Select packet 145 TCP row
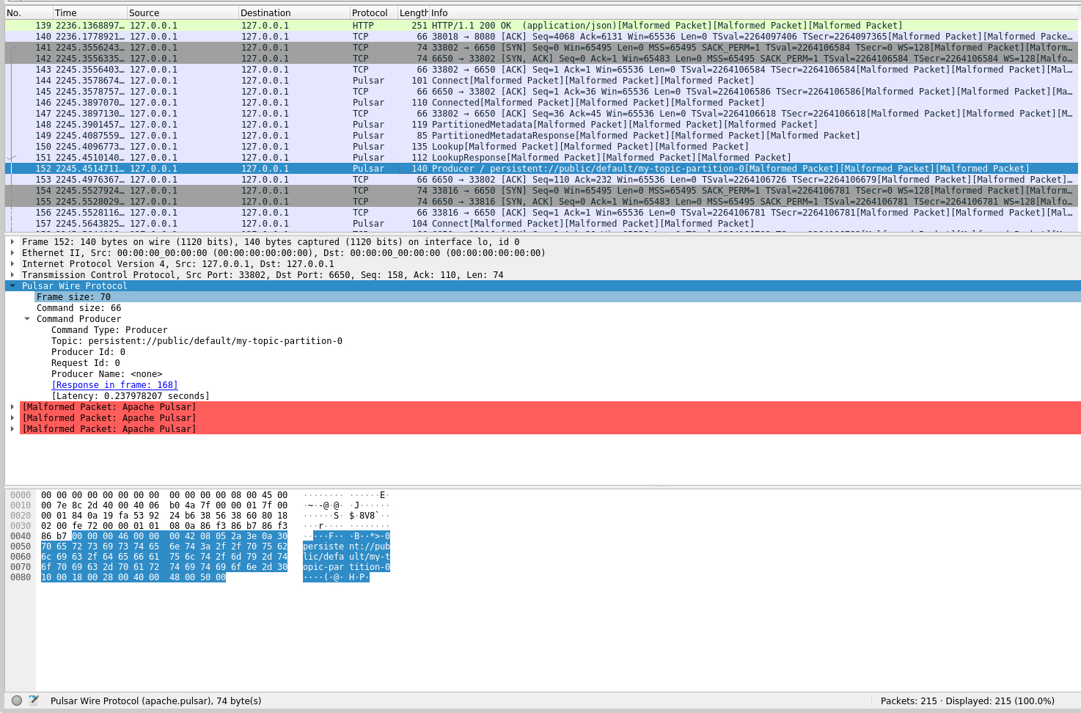Image resolution: width=1081 pixels, height=713 pixels. click(x=541, y=91)
